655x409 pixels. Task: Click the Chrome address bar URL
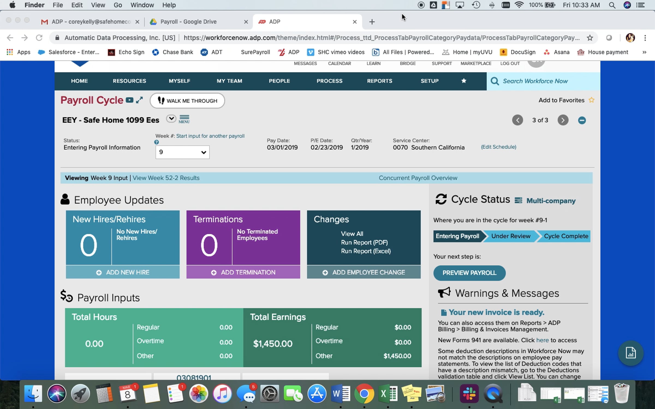382,38
